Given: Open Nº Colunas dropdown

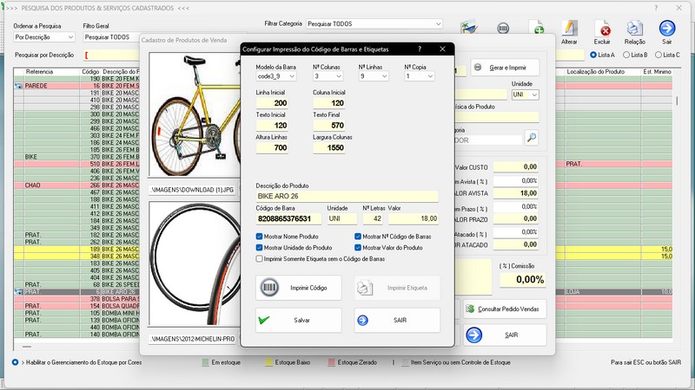Looking at the screenshot, I should [x=328, y=76].
